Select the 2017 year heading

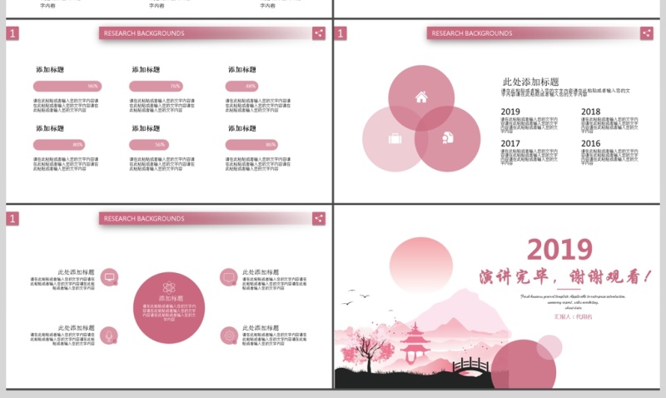(x=510, y=143)
